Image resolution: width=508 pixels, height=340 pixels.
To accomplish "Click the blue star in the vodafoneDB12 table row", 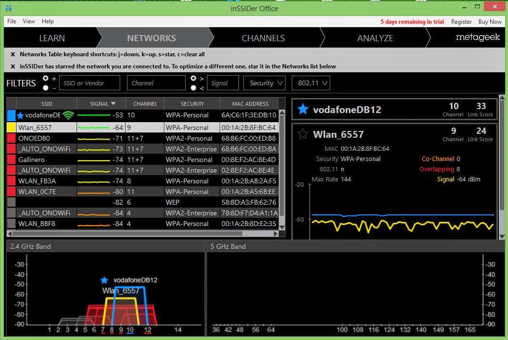I will click(20, 115).
